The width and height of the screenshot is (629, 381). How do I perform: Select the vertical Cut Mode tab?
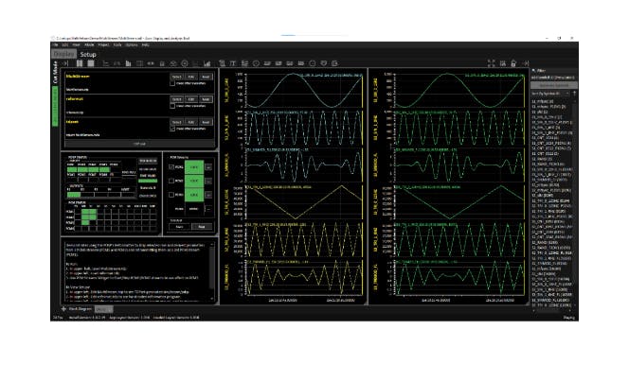coord(55,72)
